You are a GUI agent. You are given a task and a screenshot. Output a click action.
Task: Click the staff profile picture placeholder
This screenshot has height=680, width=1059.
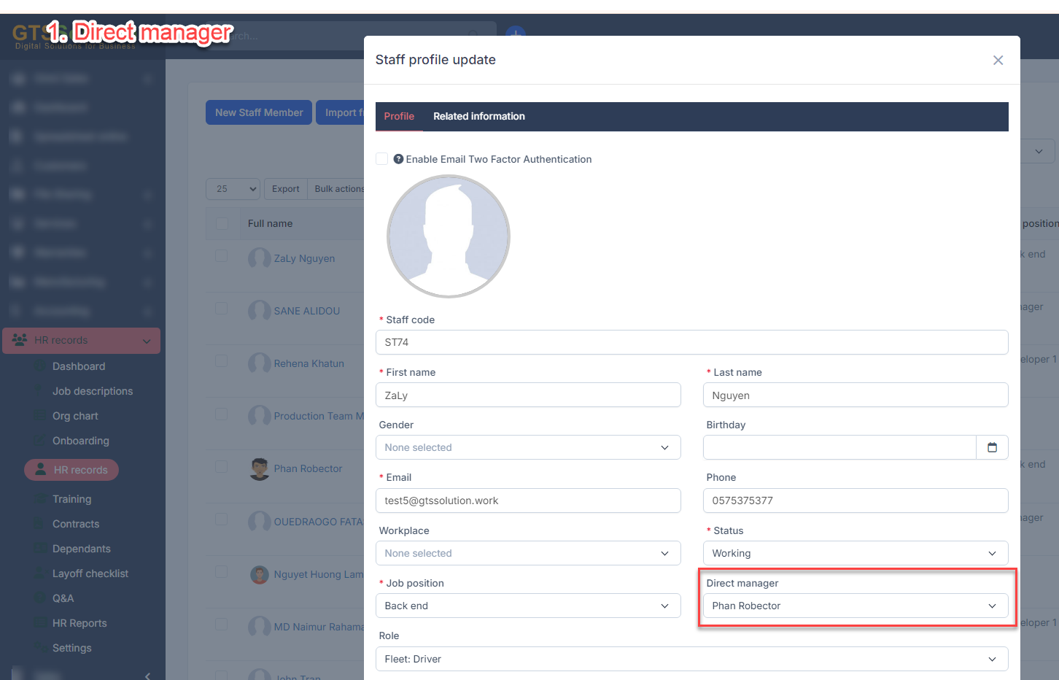pos(448,236)
